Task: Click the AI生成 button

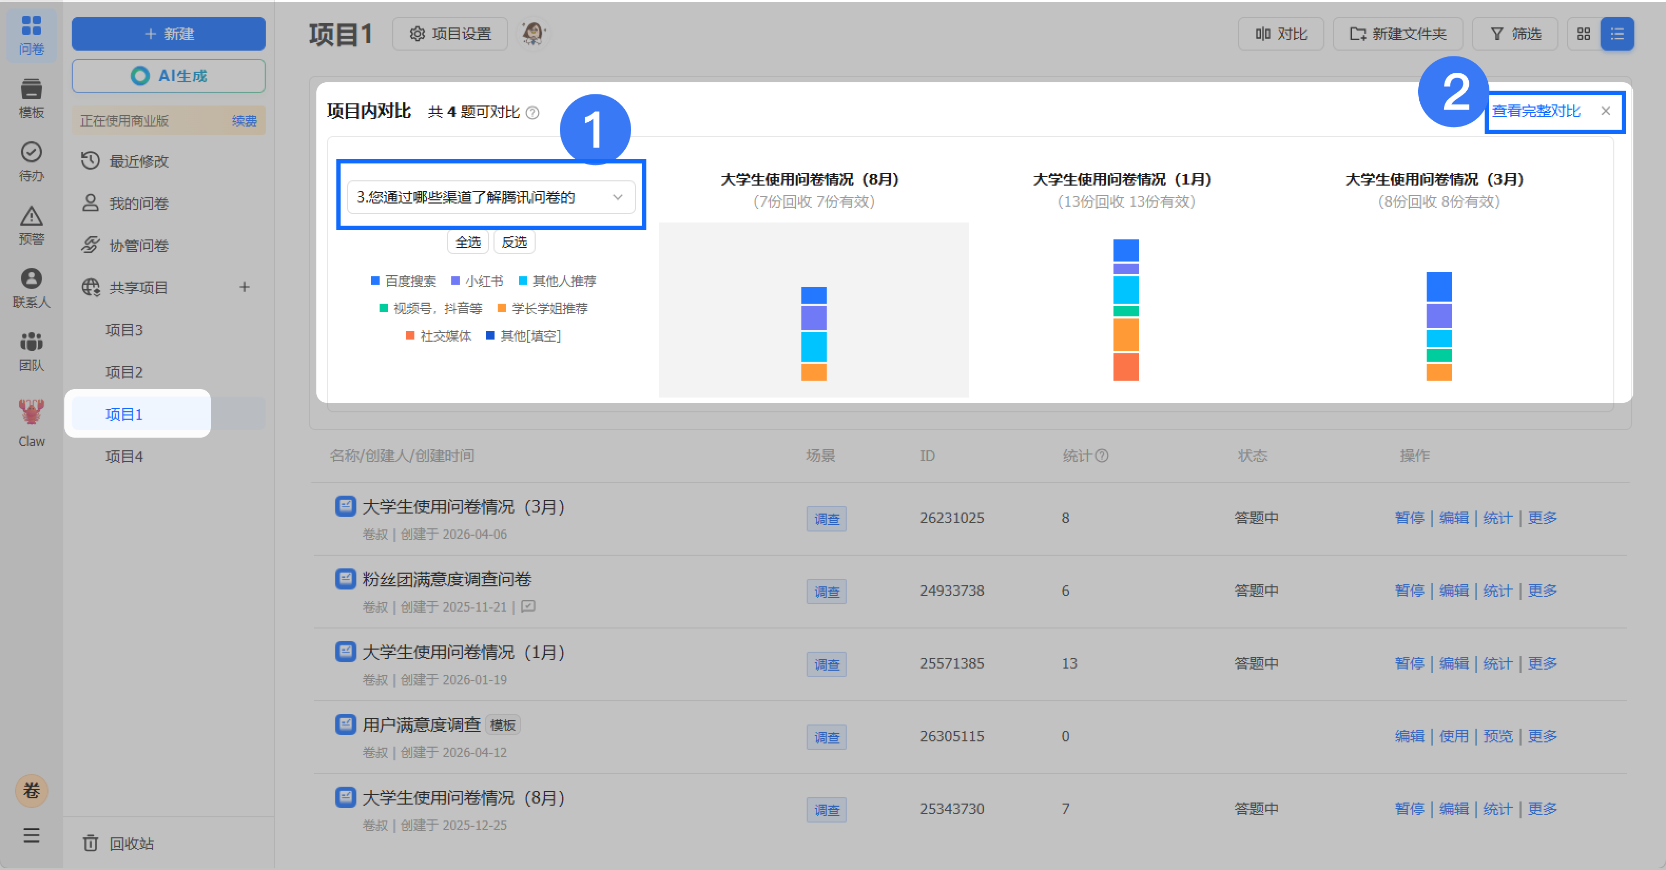Action: (168, 76)
